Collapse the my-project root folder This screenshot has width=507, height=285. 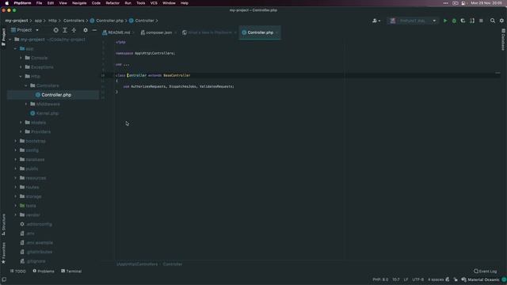coord(10,40)
